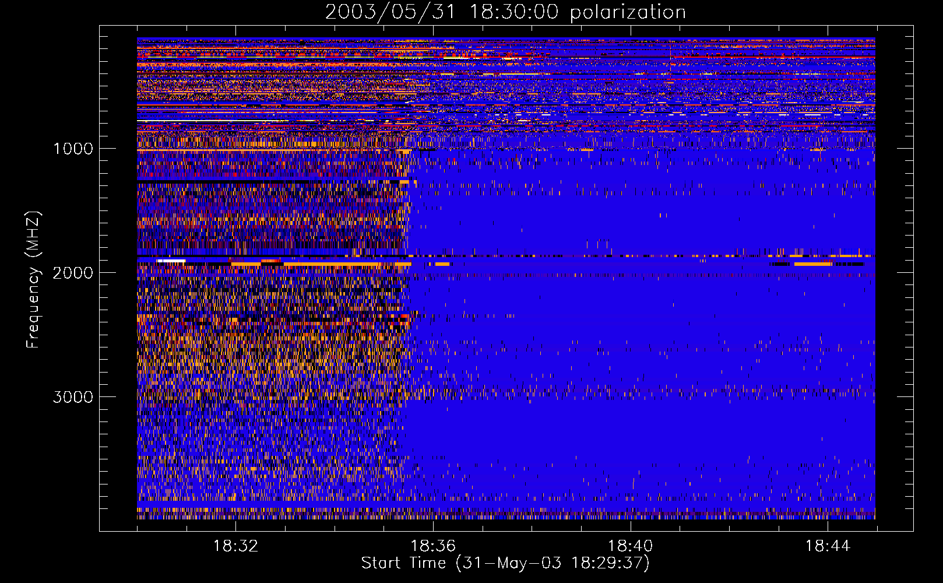
Task: Click the white streak near 2000 MHz at spectrogram start
Action: (171, 261)
